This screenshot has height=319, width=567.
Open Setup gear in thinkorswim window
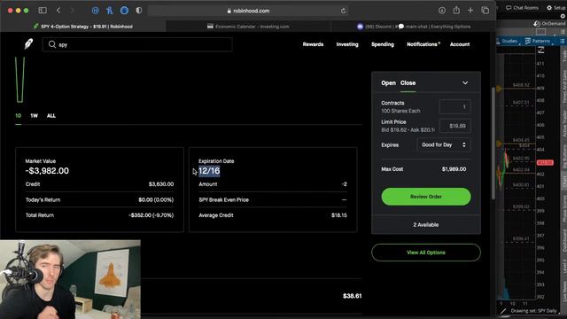point(556,8)
